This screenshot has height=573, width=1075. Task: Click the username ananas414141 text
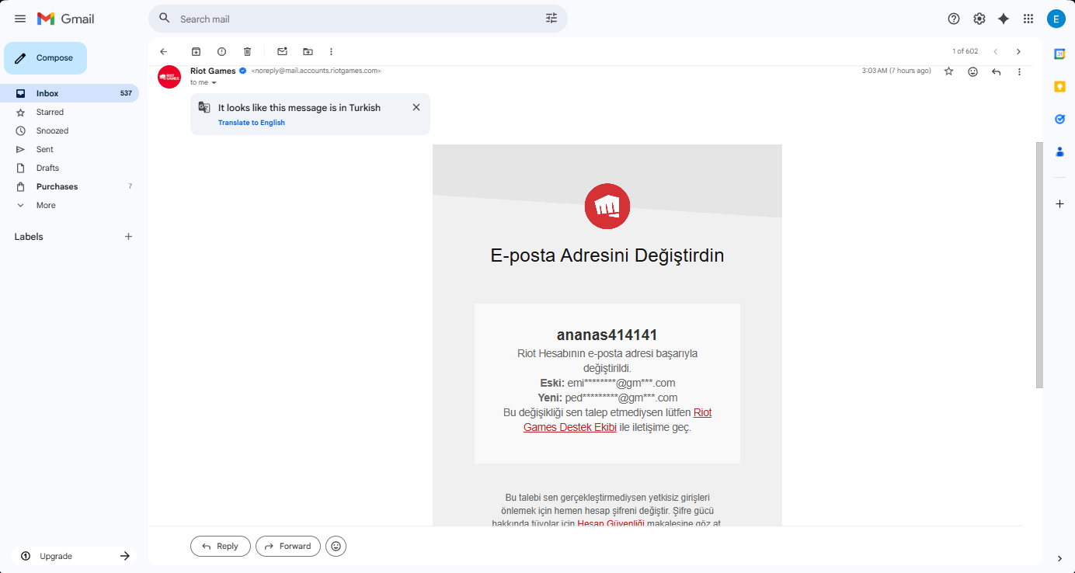tap(607, 335)
